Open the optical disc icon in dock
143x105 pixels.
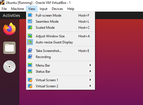(x=9, y=67)
